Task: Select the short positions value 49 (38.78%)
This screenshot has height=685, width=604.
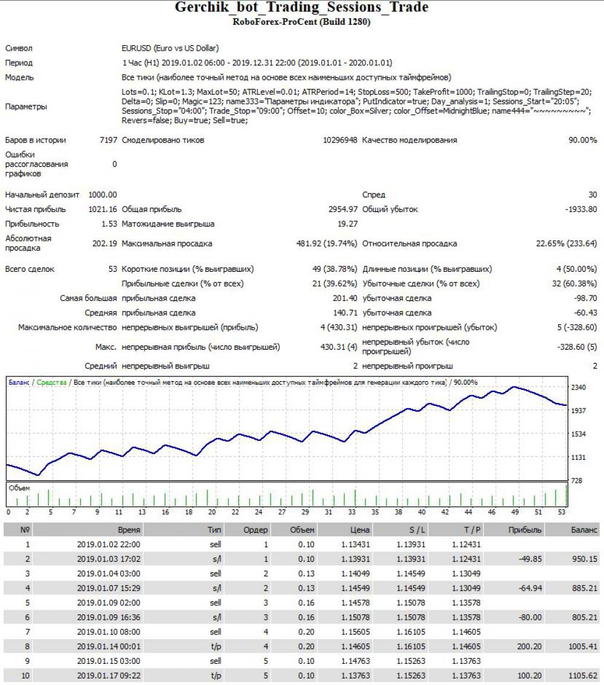Action: 335,269
